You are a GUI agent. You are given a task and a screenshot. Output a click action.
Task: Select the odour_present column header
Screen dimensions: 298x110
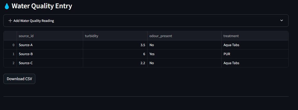161,36
